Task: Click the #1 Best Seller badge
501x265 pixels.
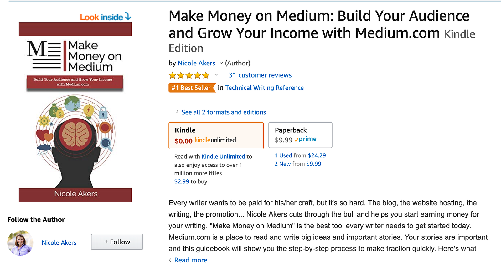Action: click(x=191, y=88)
